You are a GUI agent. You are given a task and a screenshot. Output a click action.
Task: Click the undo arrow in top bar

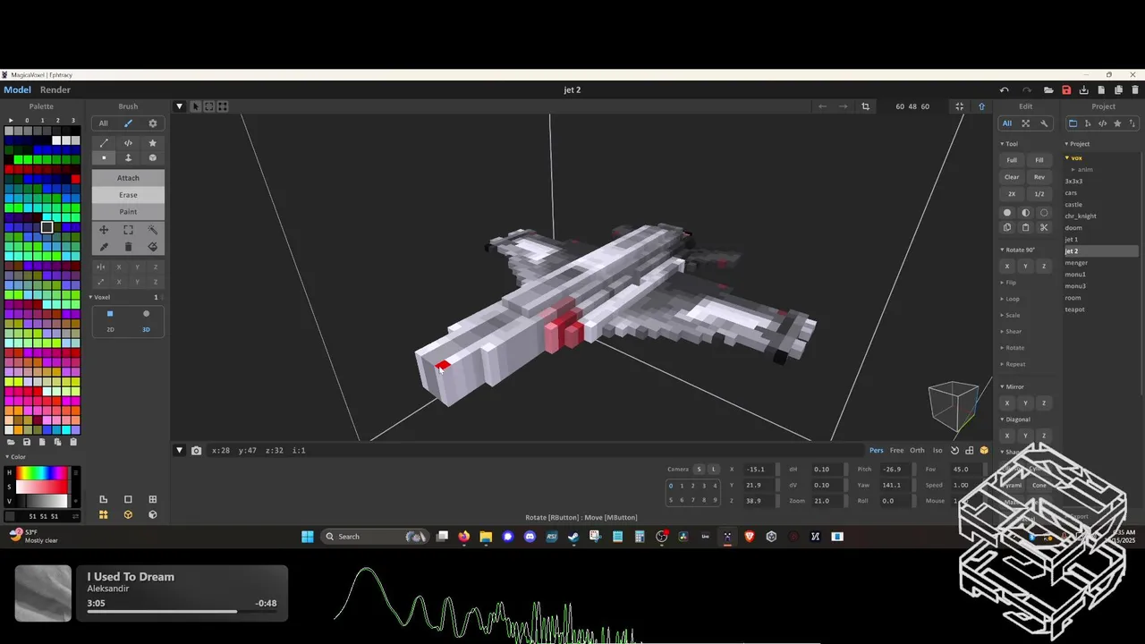pos(1005,90)
